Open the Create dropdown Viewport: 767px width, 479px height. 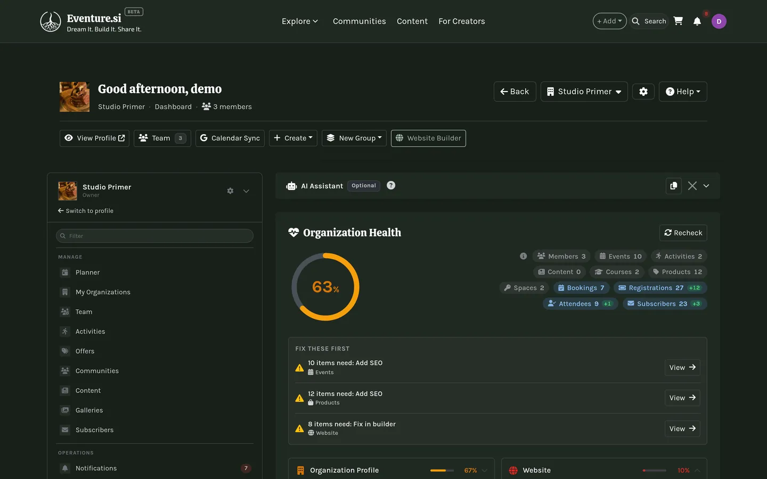pos(293,138)
